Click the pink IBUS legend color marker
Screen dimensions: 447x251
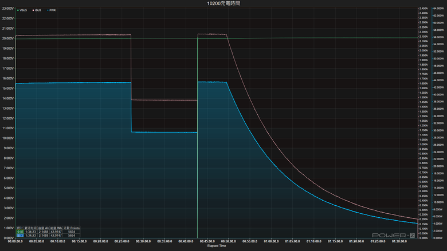pos(33,10)
